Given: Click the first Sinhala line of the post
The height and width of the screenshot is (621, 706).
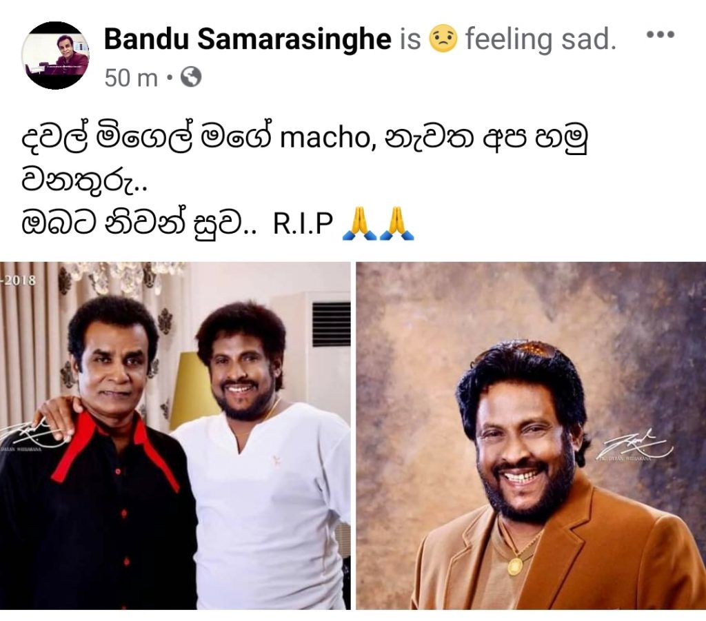Looking at the screenshot, I should click(x=305, y=138).
